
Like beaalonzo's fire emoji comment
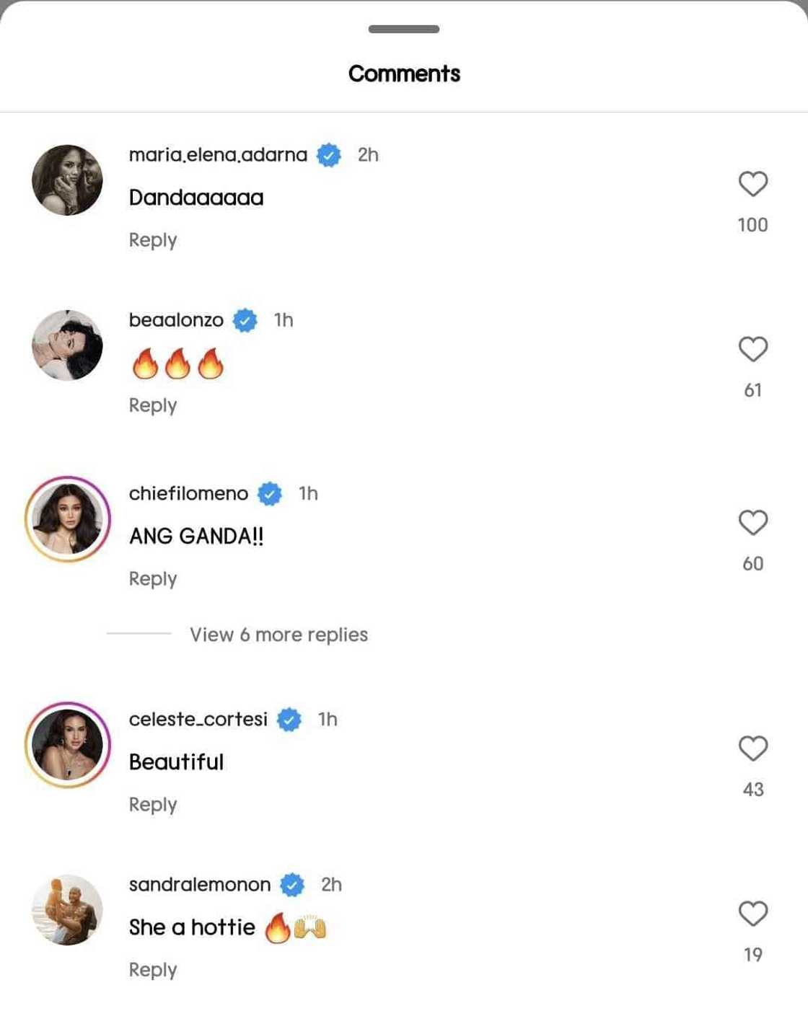coord(752,349)
